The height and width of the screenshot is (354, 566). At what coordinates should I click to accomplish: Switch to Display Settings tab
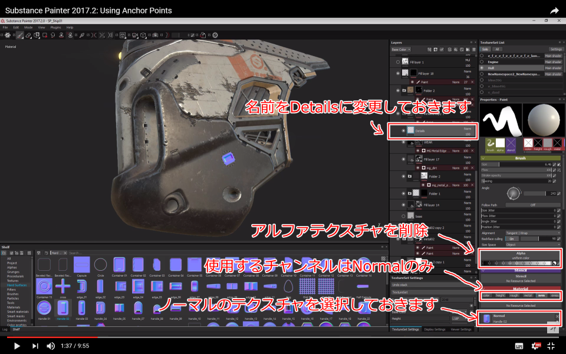pyautogui.click(x=435, y=329)
